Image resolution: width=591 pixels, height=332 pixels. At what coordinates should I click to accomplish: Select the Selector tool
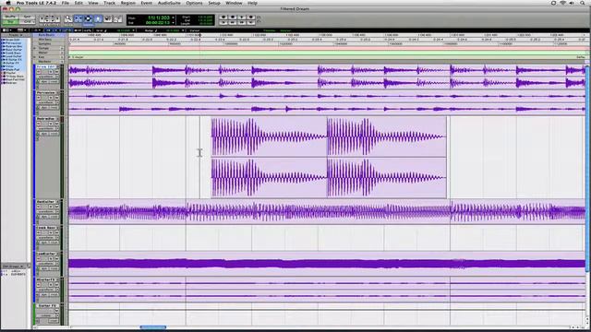click(88, 18)
